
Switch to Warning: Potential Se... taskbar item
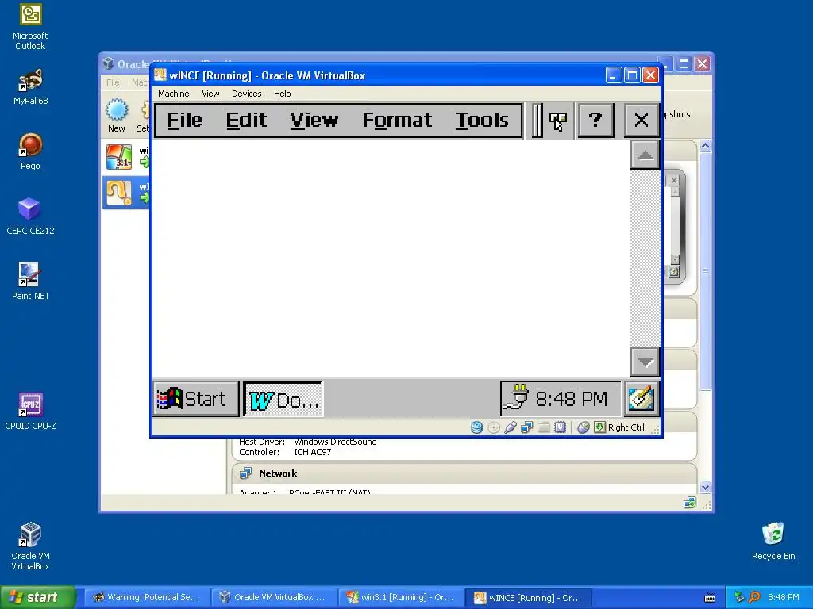147,597
